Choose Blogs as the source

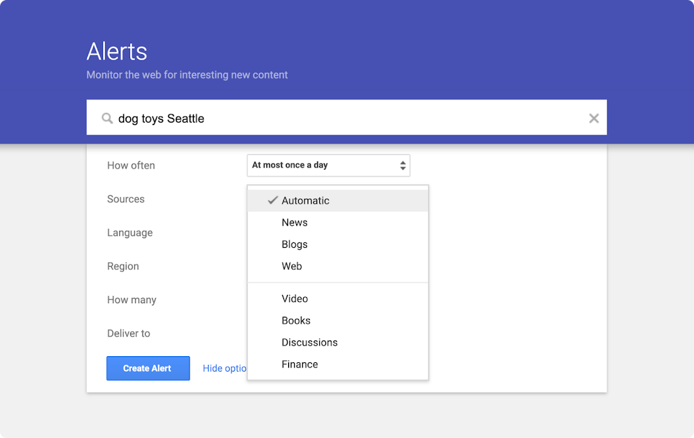(295, 244)
